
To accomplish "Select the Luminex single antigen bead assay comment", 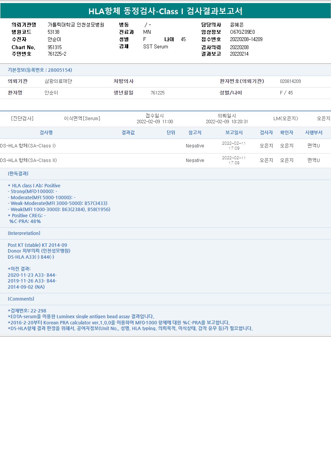I will (81, 316).
